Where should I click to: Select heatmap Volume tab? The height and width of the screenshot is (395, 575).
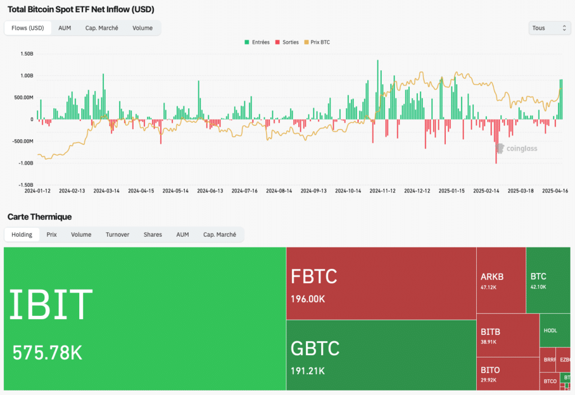click(x=81, y=235)
